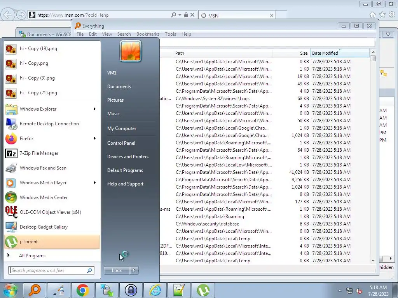Click the muted volume tray icon

[x=359, y=291]
